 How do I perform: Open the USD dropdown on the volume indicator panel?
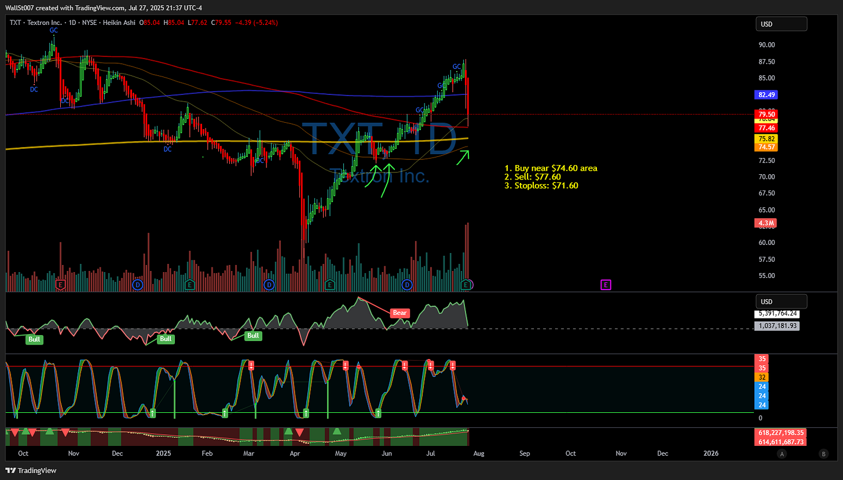[x=781, y=301]
